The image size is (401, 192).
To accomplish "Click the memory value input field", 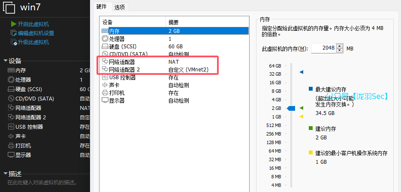I will tap(323, 48).
